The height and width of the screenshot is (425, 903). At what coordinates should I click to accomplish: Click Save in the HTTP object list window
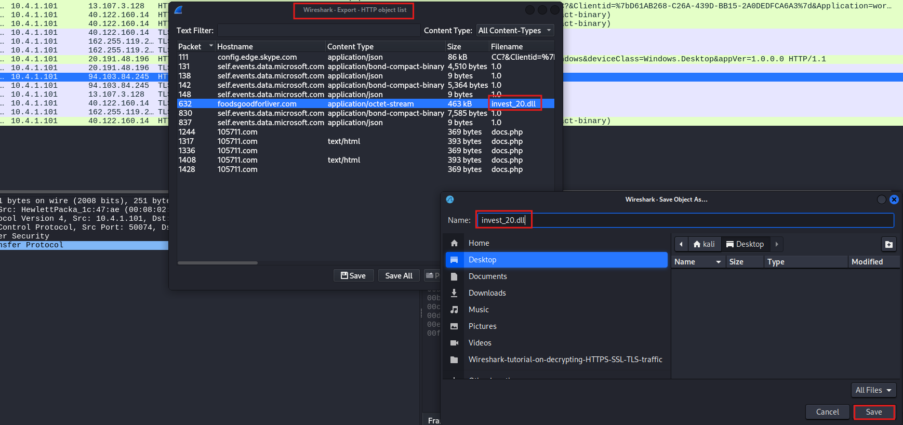pos(353,276)
